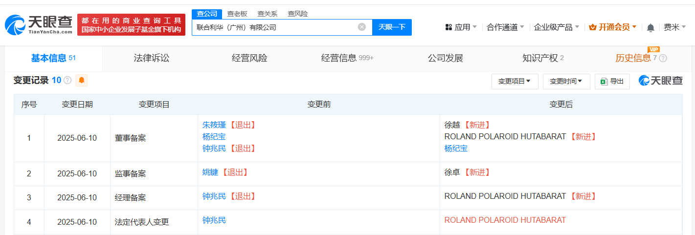Click the TianYanCha logo icon
Viewport: 695px width, 235px height.
pos(15,25)
